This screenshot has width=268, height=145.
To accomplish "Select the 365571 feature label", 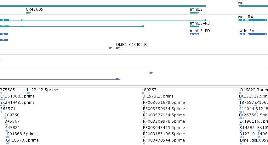I will pyautogui.click(x=8, y=109).
